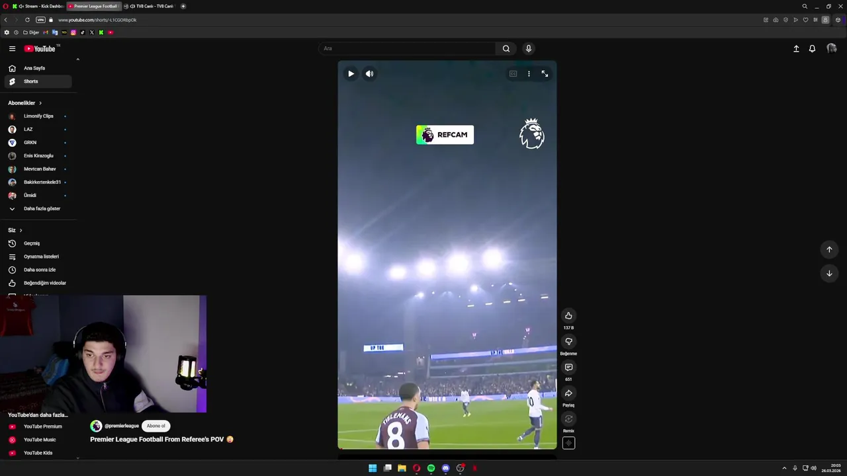Play the Shorts video

tap(351, 73)
